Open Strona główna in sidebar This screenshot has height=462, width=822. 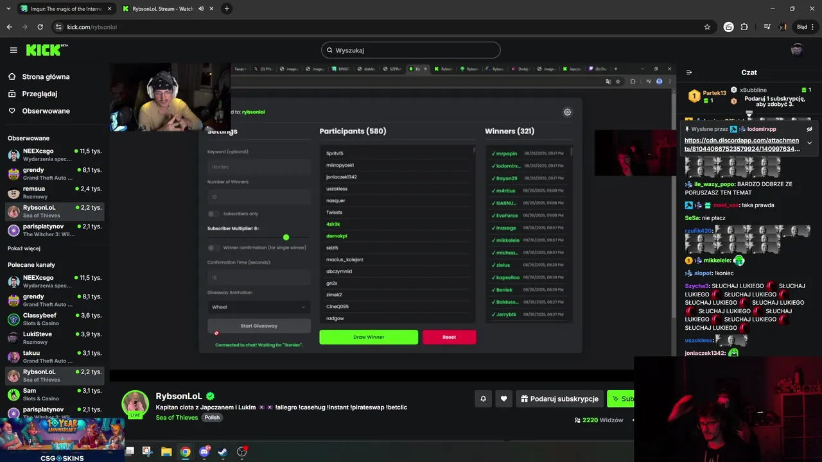[x=39, y=77]
